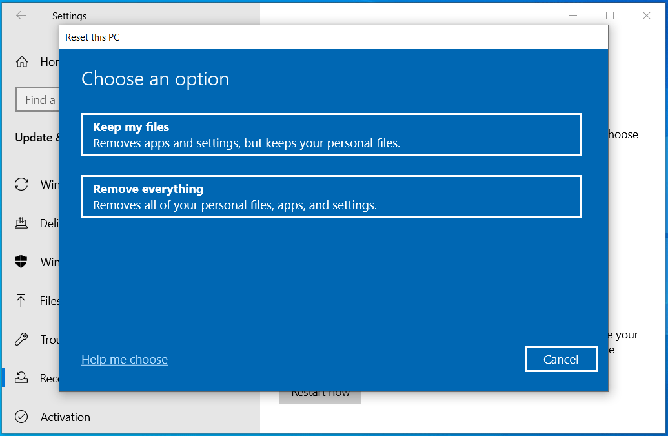Screen dimensions: 668x436
Task: Select Activation in the sidebar
Action: [x=65, y=417]
